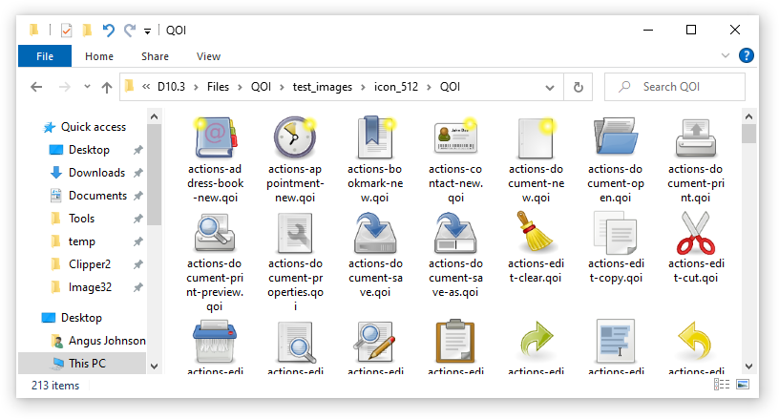
Task: Select the actions-document-open.qoi folder icon
Action: pyautogui.click(x=616, y=137)
